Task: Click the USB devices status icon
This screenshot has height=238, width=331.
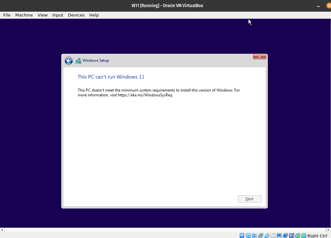Action: point(267,235)
